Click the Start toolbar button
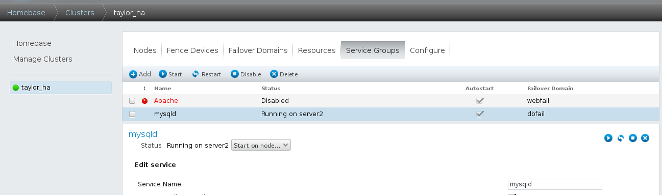Viewport: 662px width, 195px height. (170, 74)
